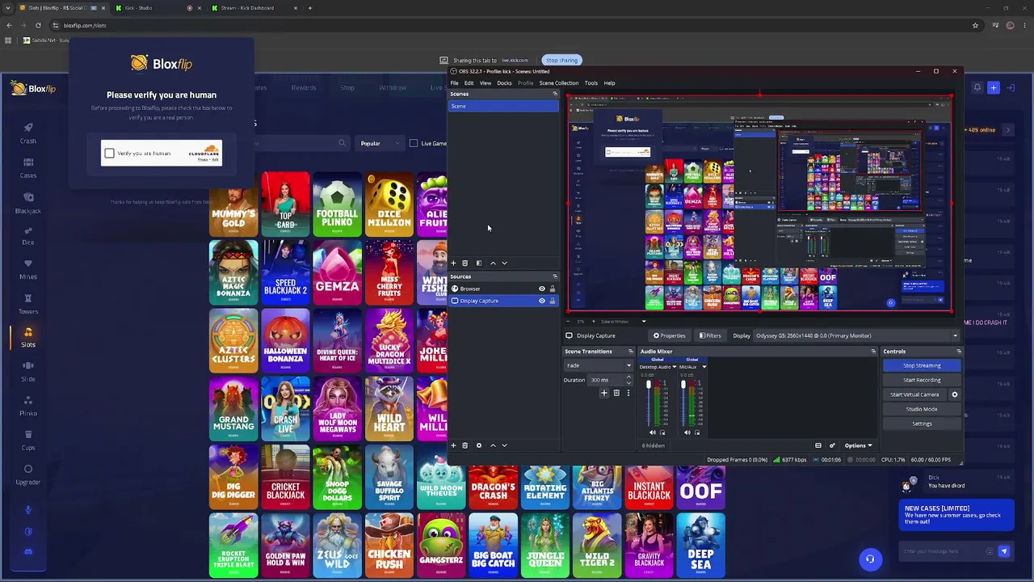
Task: Click the chat support headset button
Action: [x=870, y=559]
